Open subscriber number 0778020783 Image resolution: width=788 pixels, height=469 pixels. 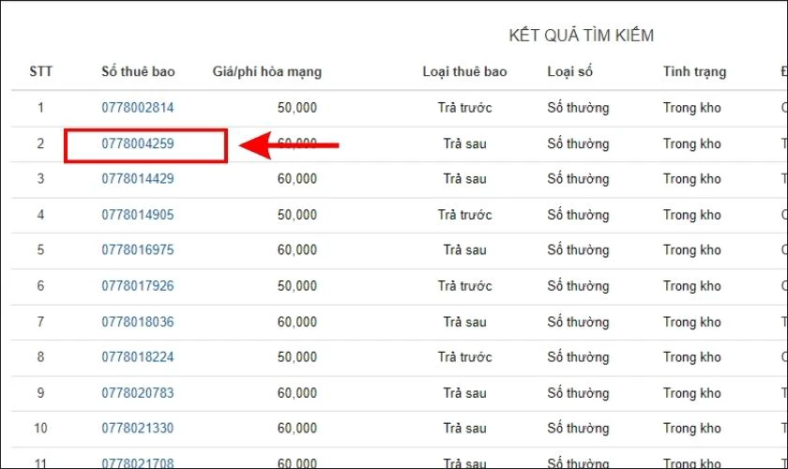138,393
